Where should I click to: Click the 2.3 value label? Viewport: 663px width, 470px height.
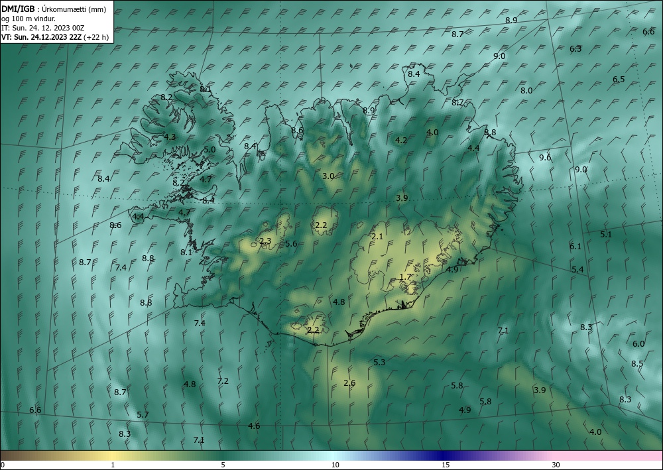coord(265,241)
